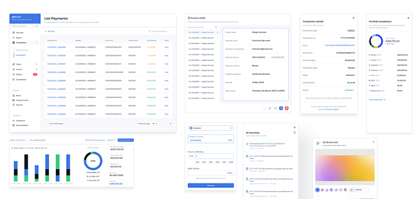This screenshot has width=419, height=199.
Task: Close the All Activities panel
Action: [294, 127]
